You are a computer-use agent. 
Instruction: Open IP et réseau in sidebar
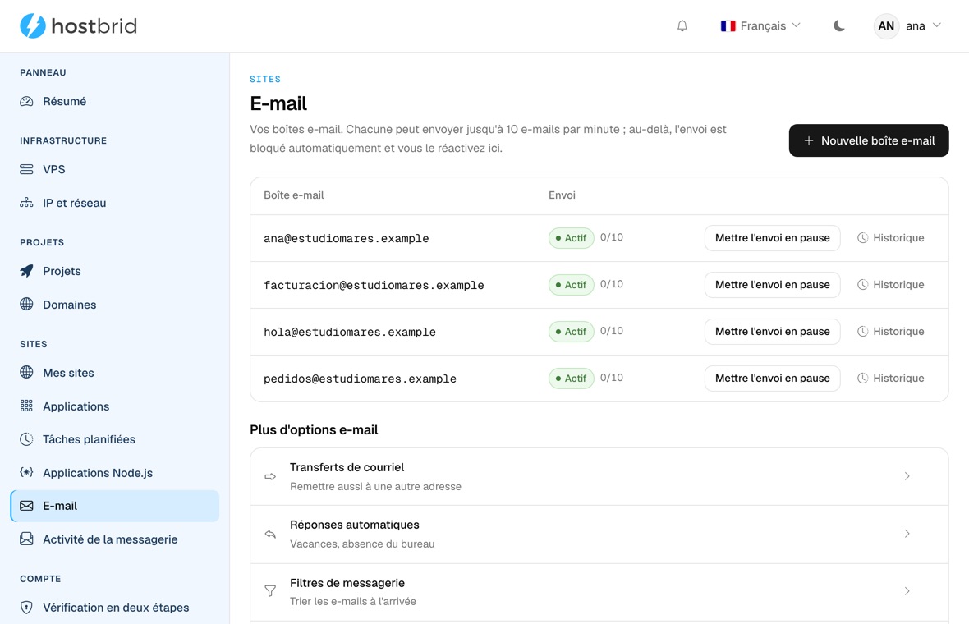point(115,203)
